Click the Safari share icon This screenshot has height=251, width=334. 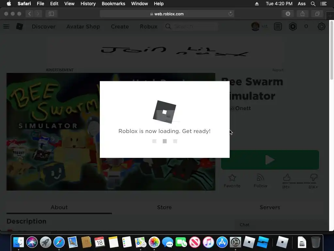pyautogui.click(x=302, y=14)
